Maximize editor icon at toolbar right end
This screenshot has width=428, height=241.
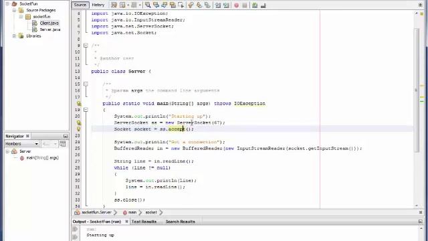coord(421,5)
